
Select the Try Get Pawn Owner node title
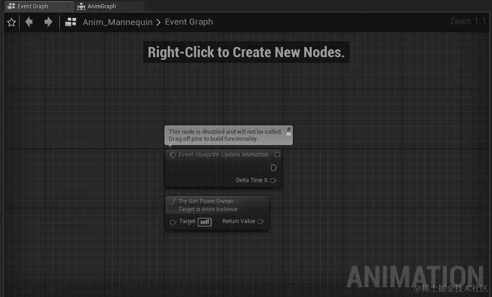[x=206, y=201]
